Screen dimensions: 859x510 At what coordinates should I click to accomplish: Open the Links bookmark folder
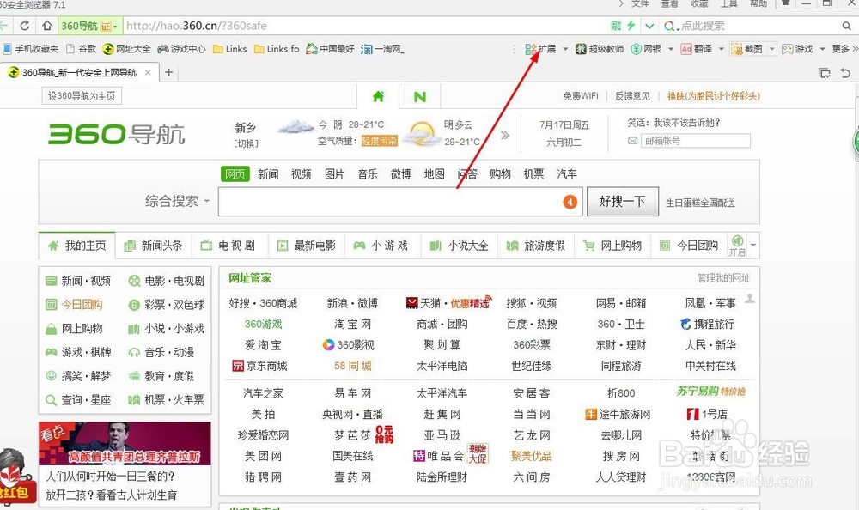229,49
